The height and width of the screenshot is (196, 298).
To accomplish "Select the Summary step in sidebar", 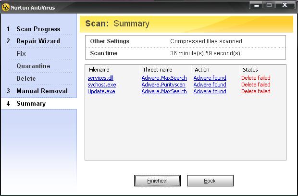I will pos(31,103).
